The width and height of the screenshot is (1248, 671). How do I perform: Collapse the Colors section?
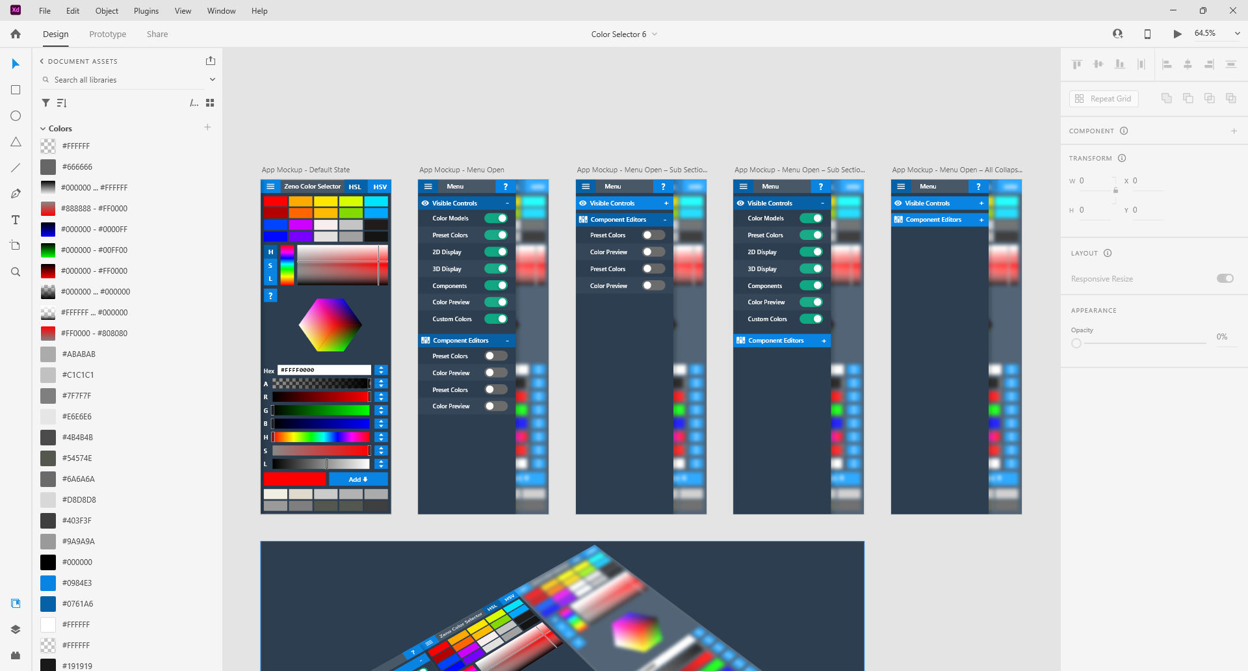point(43,129)
